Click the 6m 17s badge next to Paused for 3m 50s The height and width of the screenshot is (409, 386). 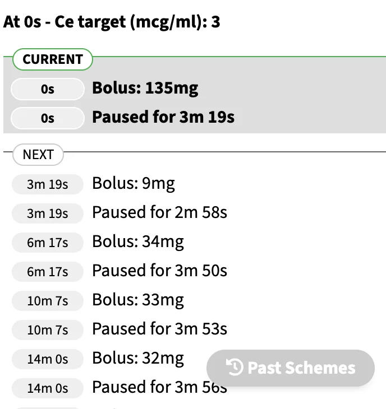48,272
